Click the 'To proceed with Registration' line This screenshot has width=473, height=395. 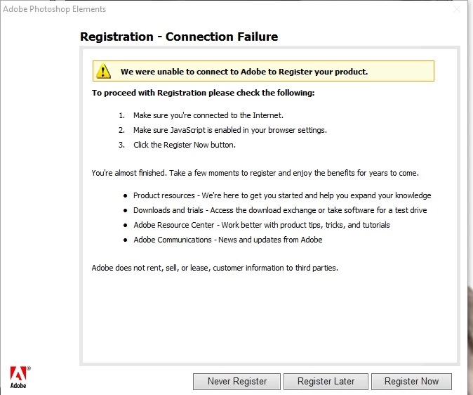pyautogui.click(x=203, y=93)
